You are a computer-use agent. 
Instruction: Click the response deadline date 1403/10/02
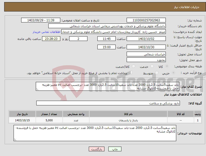(x=146, y=39)
